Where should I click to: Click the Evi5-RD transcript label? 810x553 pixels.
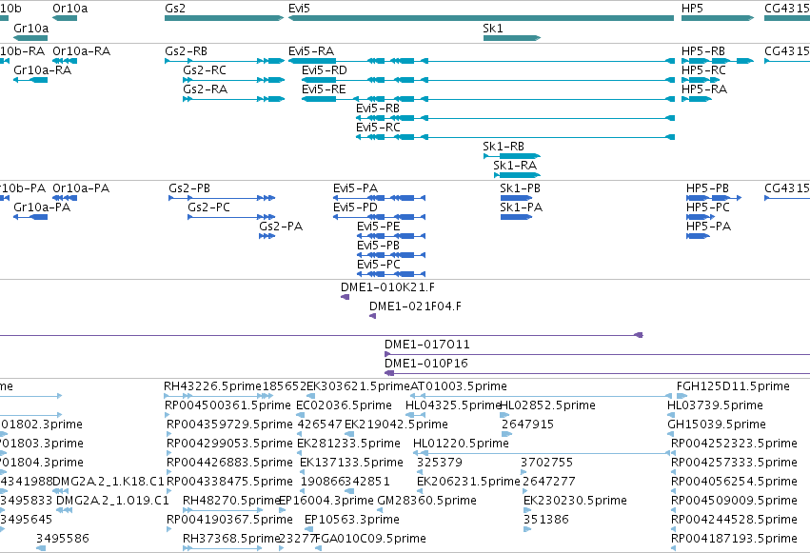pyautogui.click(x=325, y=70)
